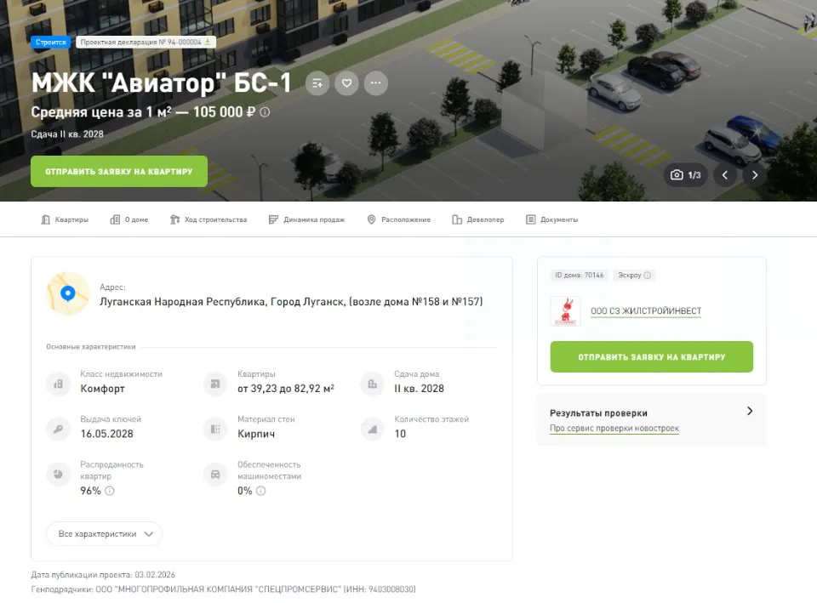
Task: Expand Результаты проверки chevron arrow
Action: pyautogui.click(x=750, y=412)
